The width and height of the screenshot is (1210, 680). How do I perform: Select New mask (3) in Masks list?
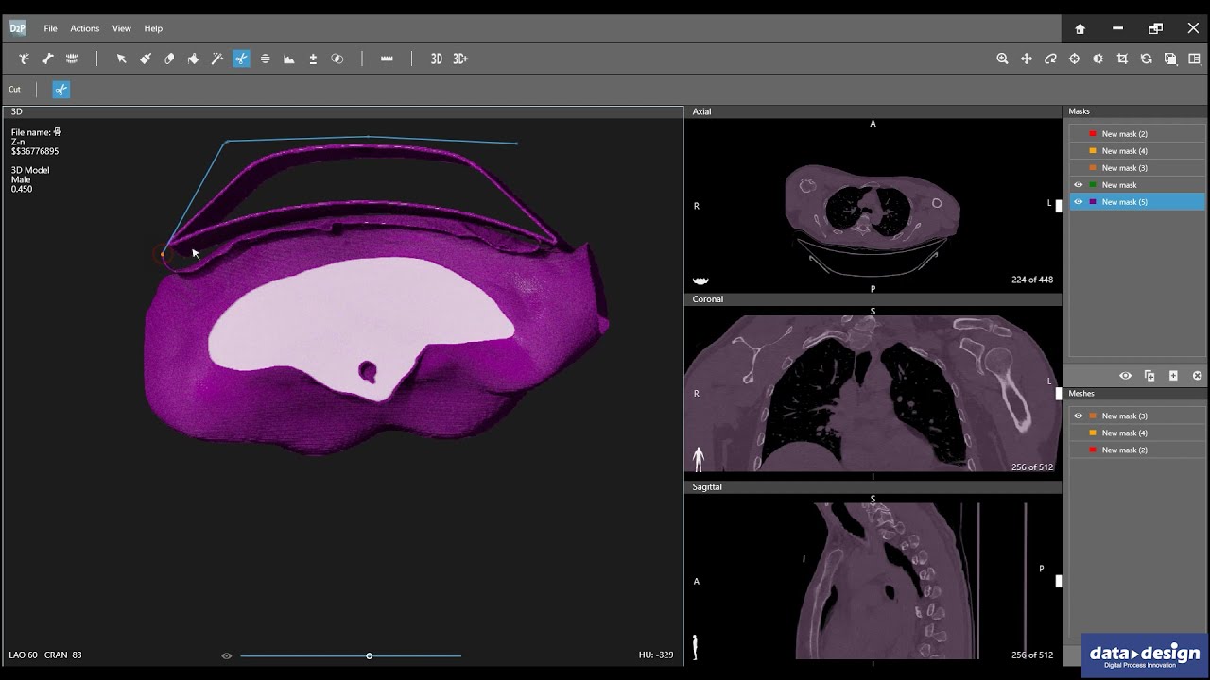[x=1137, y=168]
